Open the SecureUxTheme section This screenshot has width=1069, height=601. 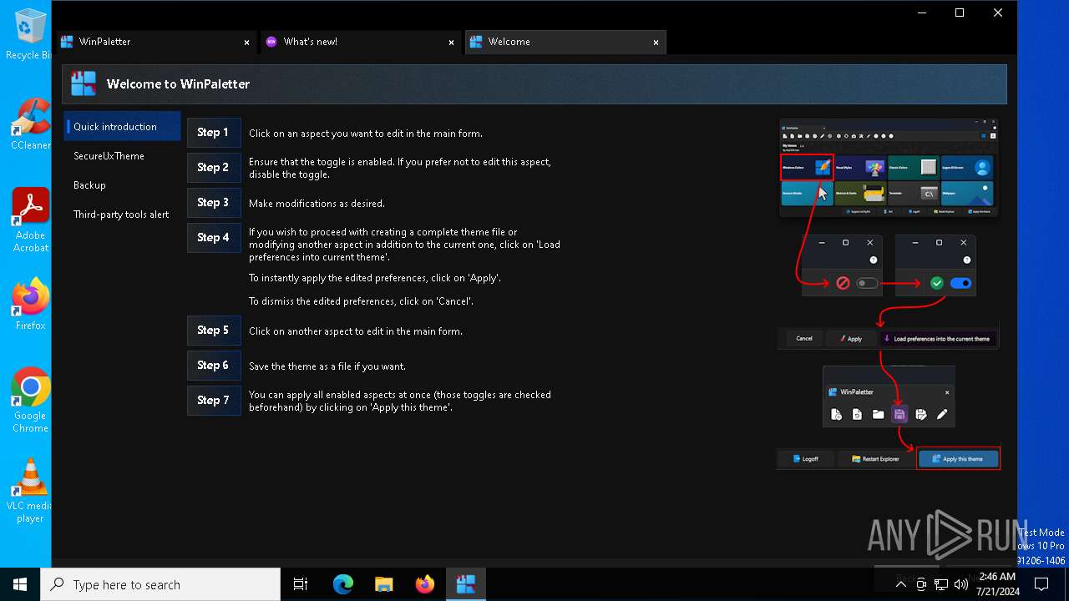pos(122,156)
